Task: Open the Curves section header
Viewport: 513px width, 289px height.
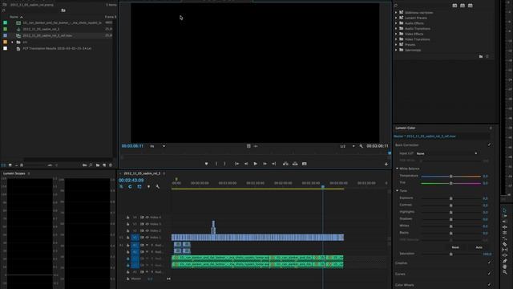Action: click(400, 274)
